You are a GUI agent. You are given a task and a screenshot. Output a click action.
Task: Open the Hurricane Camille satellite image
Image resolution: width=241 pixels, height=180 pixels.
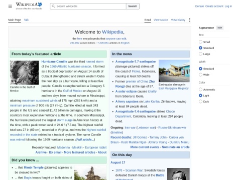[x=24, y=72]
